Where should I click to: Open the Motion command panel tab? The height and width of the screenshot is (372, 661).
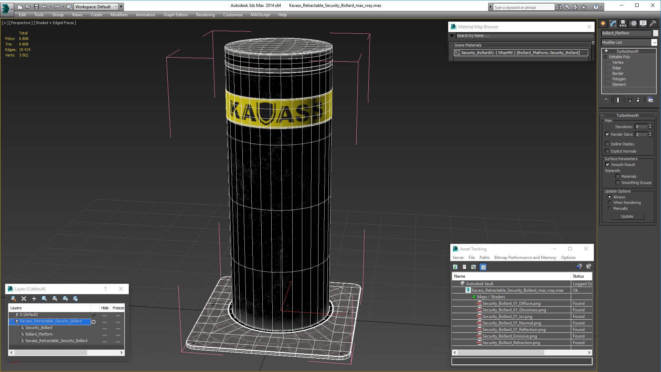(x=633, y=23)
